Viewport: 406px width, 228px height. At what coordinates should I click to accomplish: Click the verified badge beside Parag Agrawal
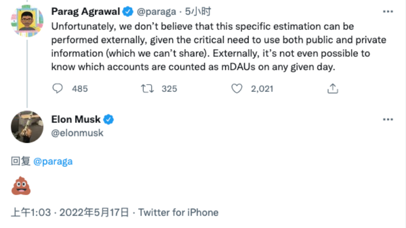click(127, 11)
